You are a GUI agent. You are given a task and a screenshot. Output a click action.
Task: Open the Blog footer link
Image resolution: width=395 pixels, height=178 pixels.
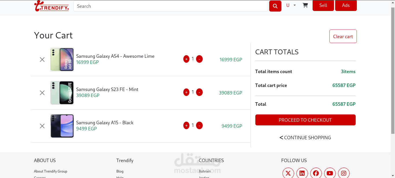pos(120,171)
